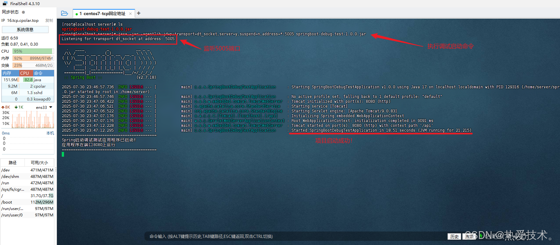Click the CPU usage progress bar
Viewport: 560px width, 245px height.
click(32, 51)
